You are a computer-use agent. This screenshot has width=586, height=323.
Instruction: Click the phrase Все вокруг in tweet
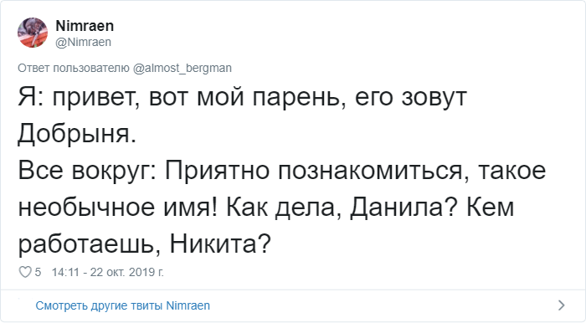[x=87, y=171]
